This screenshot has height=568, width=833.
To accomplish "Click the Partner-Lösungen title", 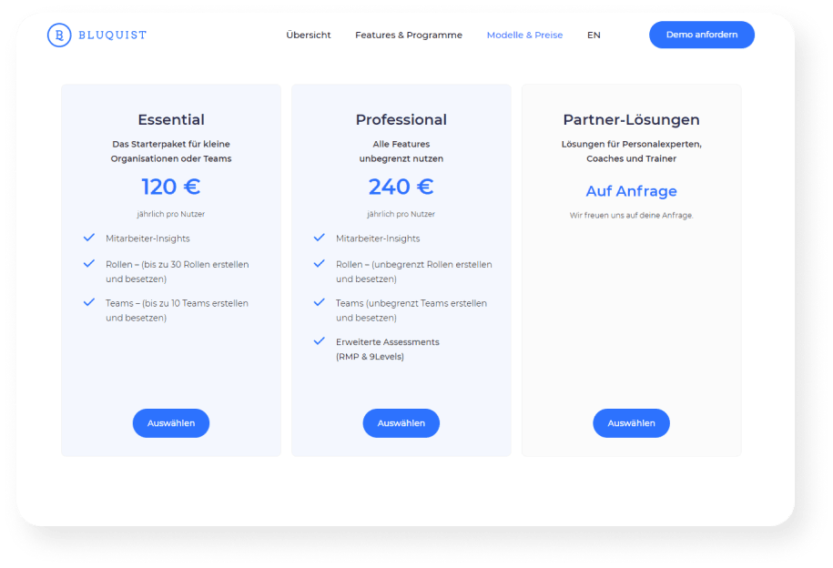I will (x=631, y=119).
